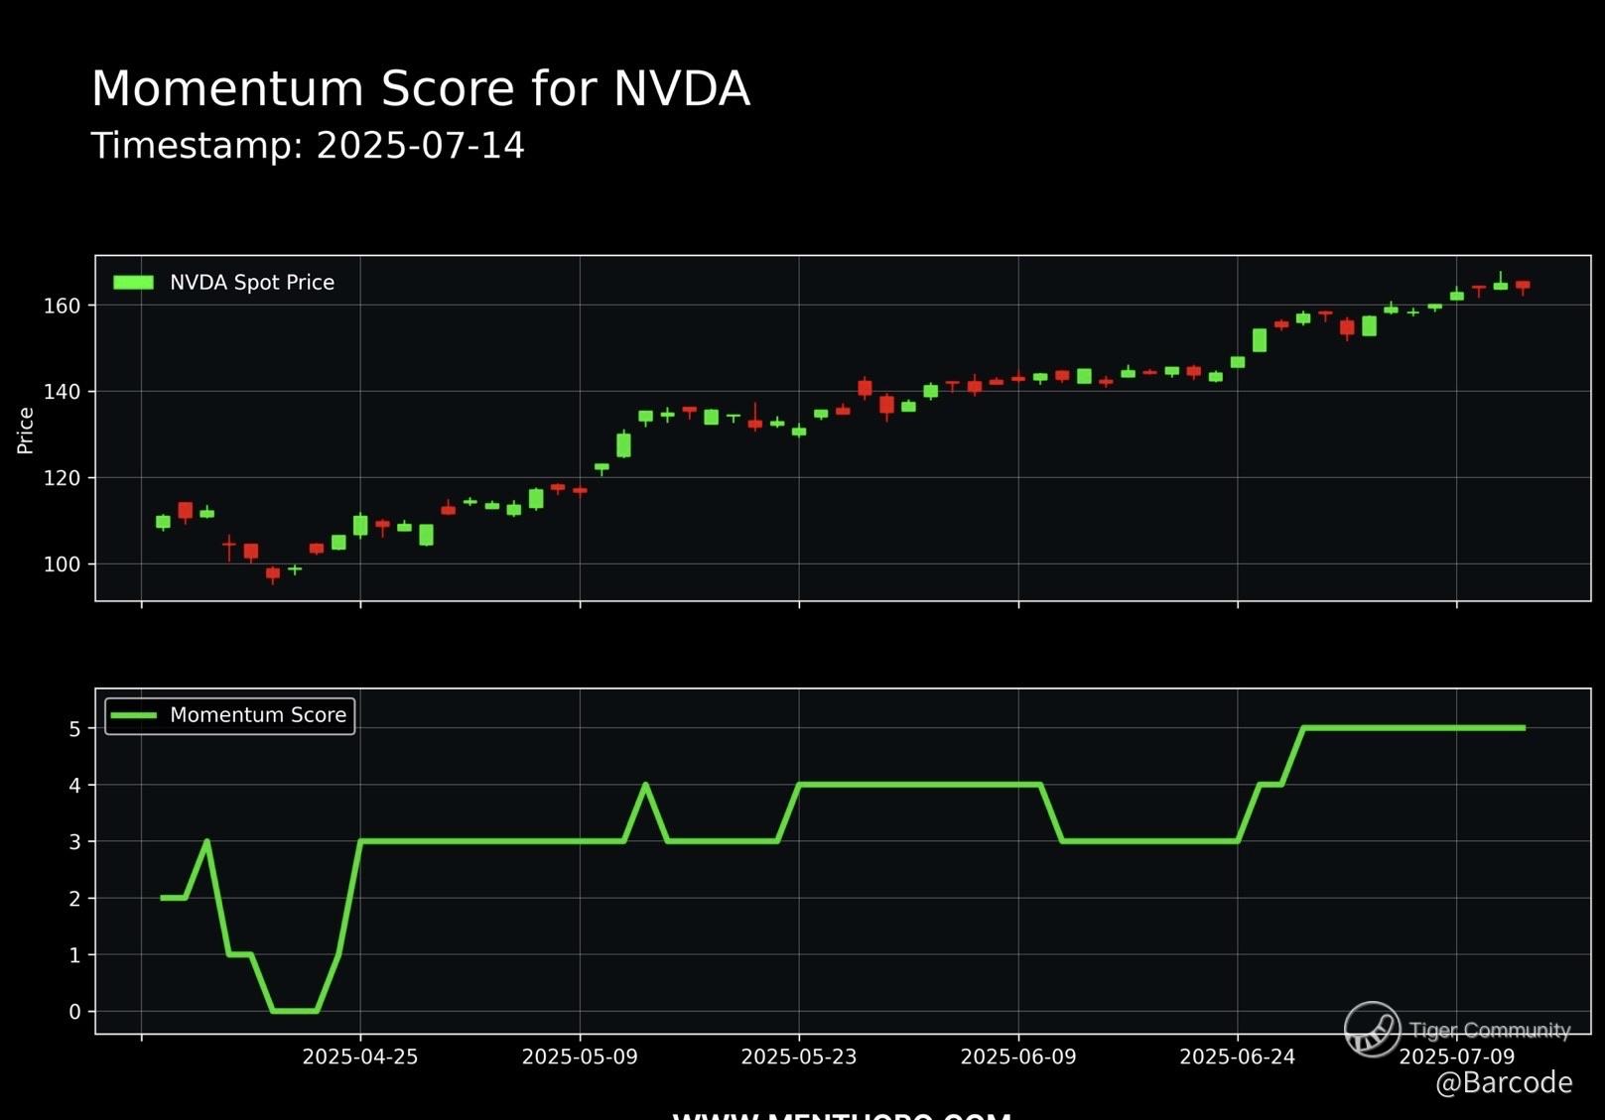Viewport: 1605px width, 1120px height.
Task: Click the 2025-05-09 date label
Action: click(x=580, y=1058)
